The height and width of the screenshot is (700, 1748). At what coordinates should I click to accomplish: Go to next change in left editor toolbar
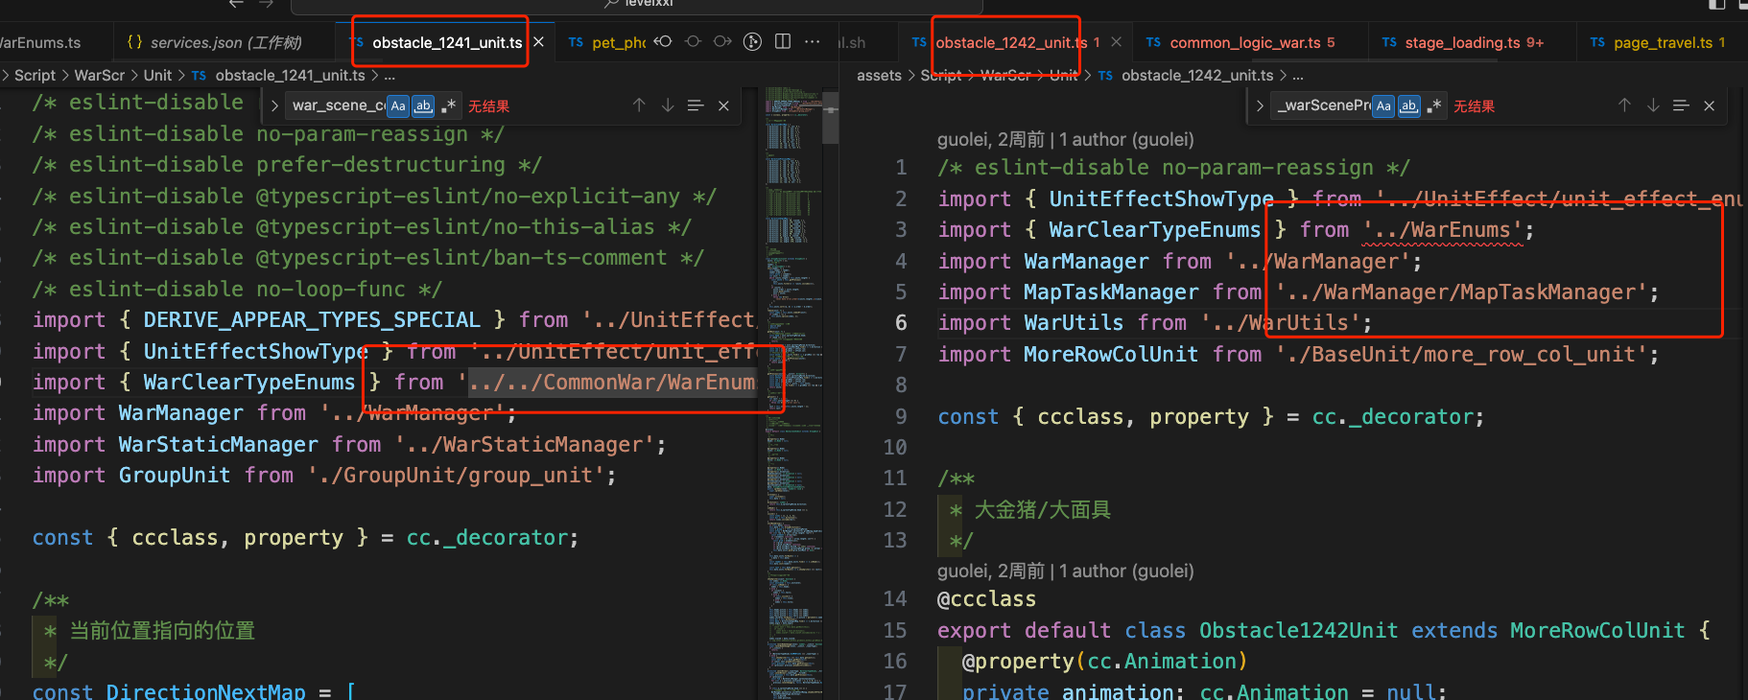click(722, 41)
